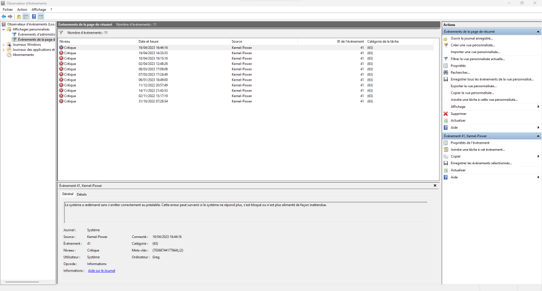Click the Ouvrir le journal enregistré icon

click(446, 38)
